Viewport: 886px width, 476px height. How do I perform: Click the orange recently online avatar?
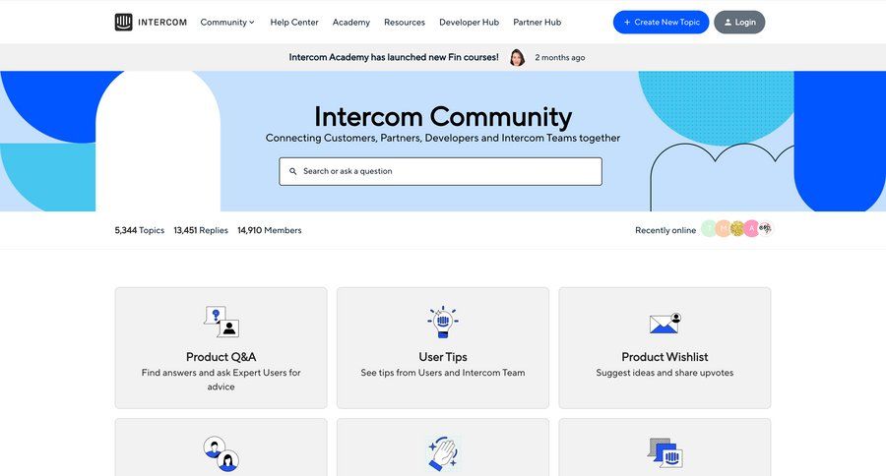pos(723,229)
